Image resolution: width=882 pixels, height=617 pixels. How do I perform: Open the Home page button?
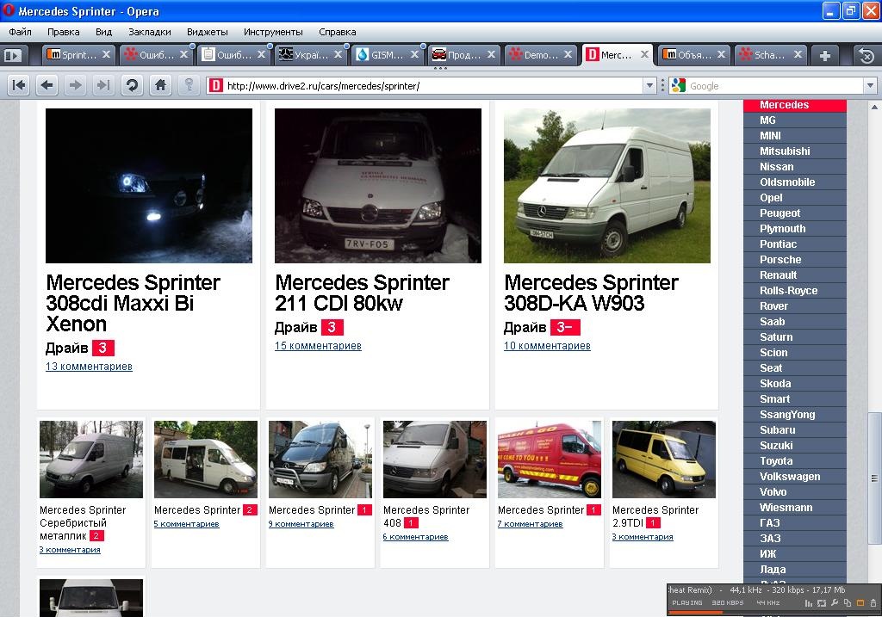tap(161, 85)
